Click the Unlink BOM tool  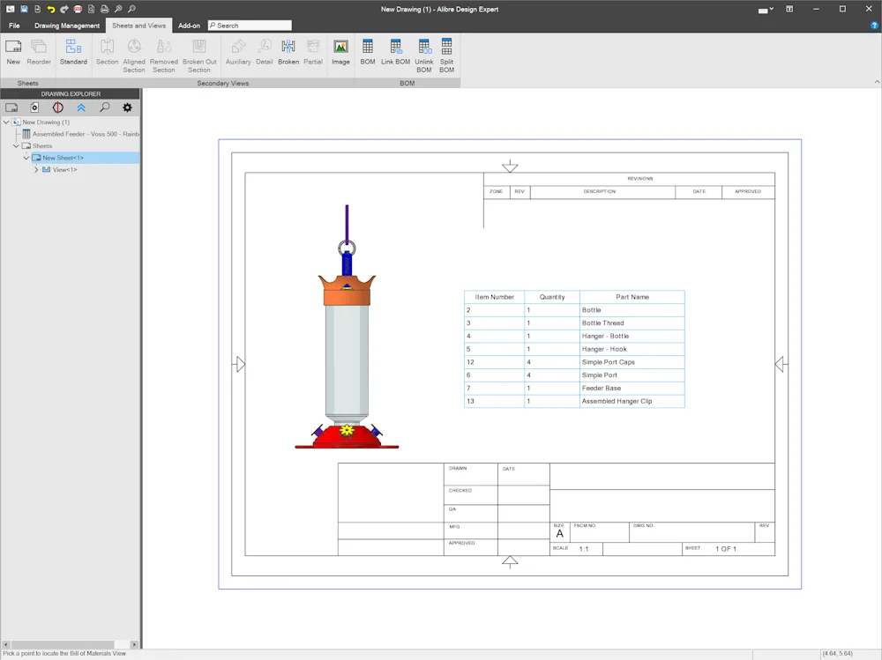pos(424,56)
